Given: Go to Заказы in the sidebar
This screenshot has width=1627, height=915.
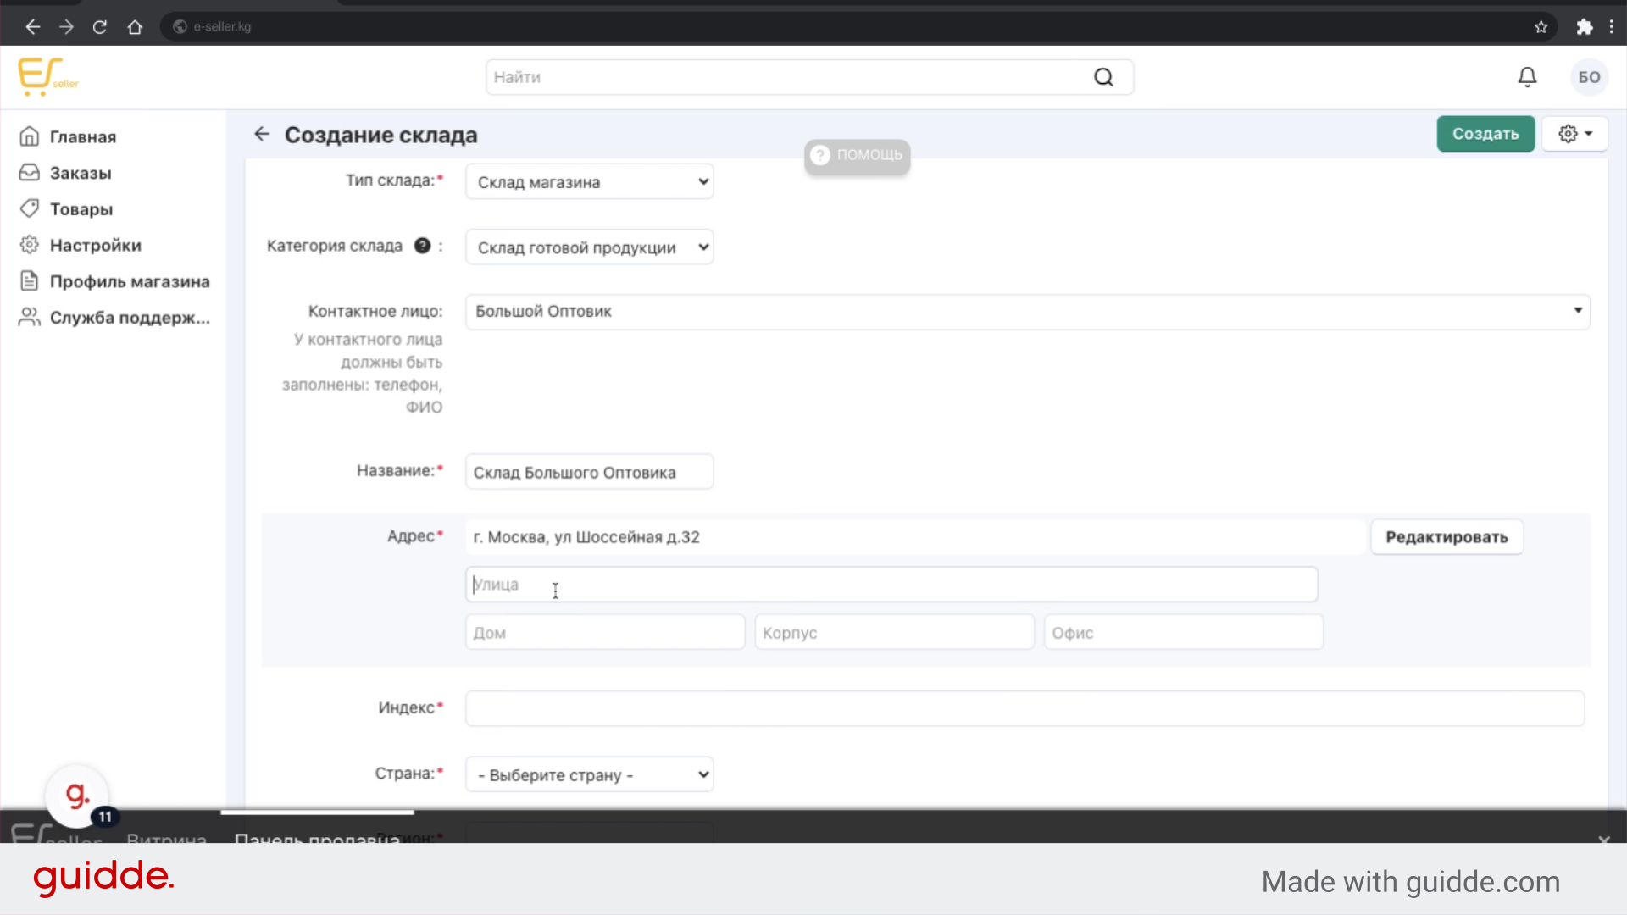Looking at the screenshot, I should click(x=81, y=173).
